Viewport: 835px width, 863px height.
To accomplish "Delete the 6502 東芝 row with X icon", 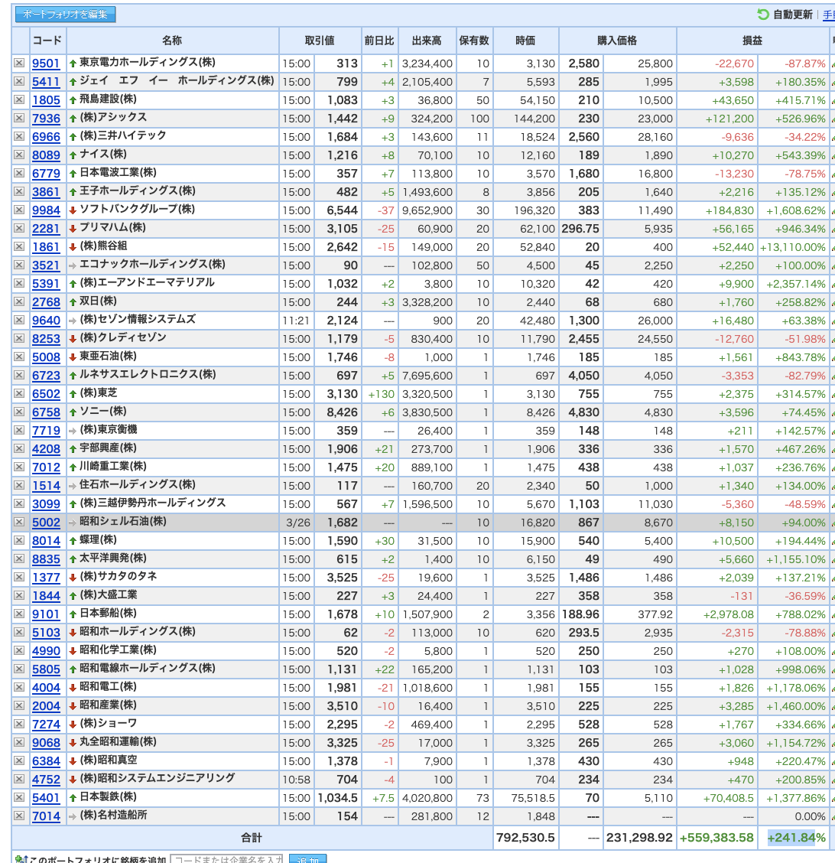I will (x=19, y=393).
